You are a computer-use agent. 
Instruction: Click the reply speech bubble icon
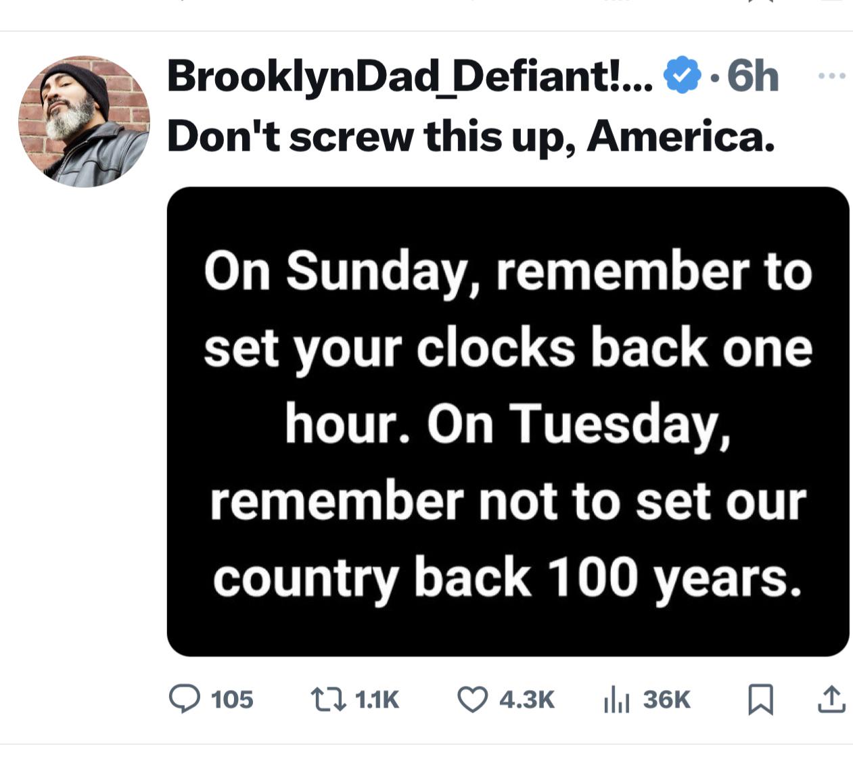click(184, 699)
